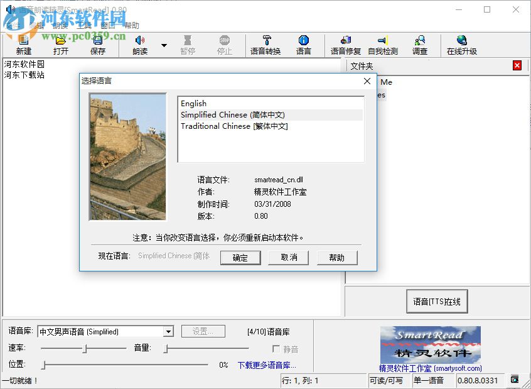This screenshot has height=389, width=531.
Task: Open voice conversion via 语音转换
Action: 265,45
